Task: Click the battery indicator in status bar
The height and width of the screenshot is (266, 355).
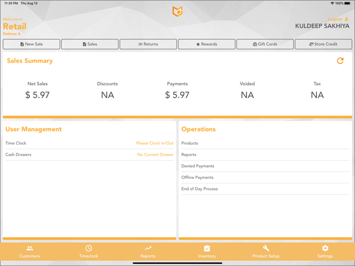Action: (x=347, y=4)
